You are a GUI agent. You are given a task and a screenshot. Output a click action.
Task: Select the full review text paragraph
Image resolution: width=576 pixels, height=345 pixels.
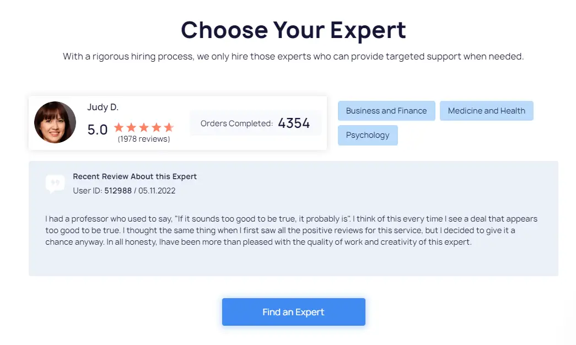pyautogui.click(x=291, y=230)
